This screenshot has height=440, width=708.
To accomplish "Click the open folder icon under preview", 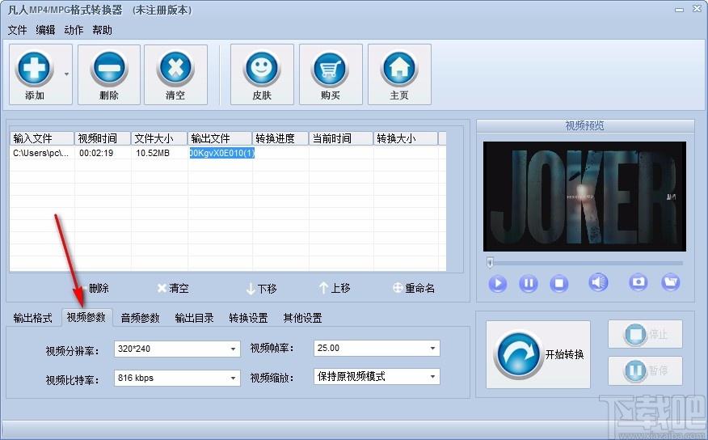I will pos(671,282).
